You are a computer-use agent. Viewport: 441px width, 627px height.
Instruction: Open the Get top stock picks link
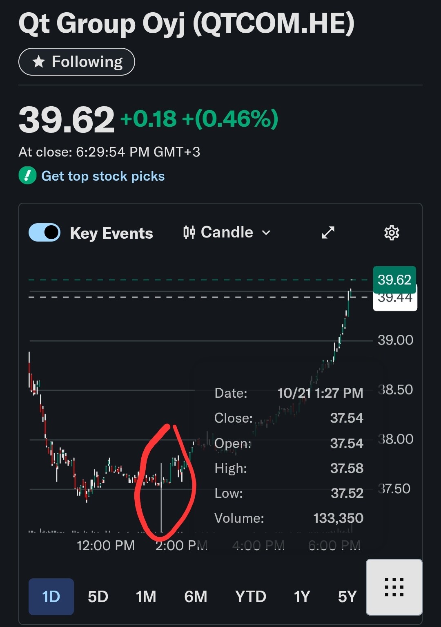(x=103, y=176)
